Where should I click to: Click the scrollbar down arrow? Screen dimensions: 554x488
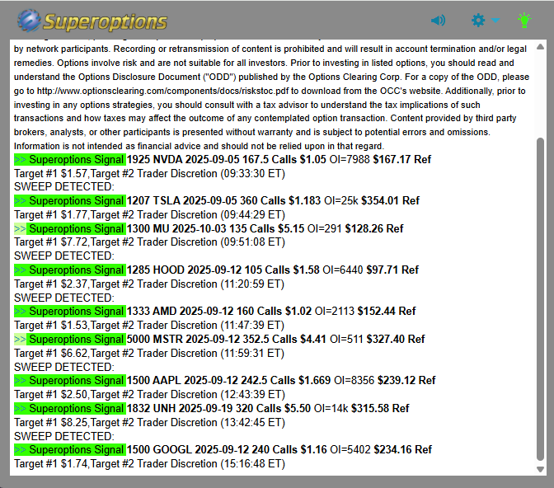point(540,469)
